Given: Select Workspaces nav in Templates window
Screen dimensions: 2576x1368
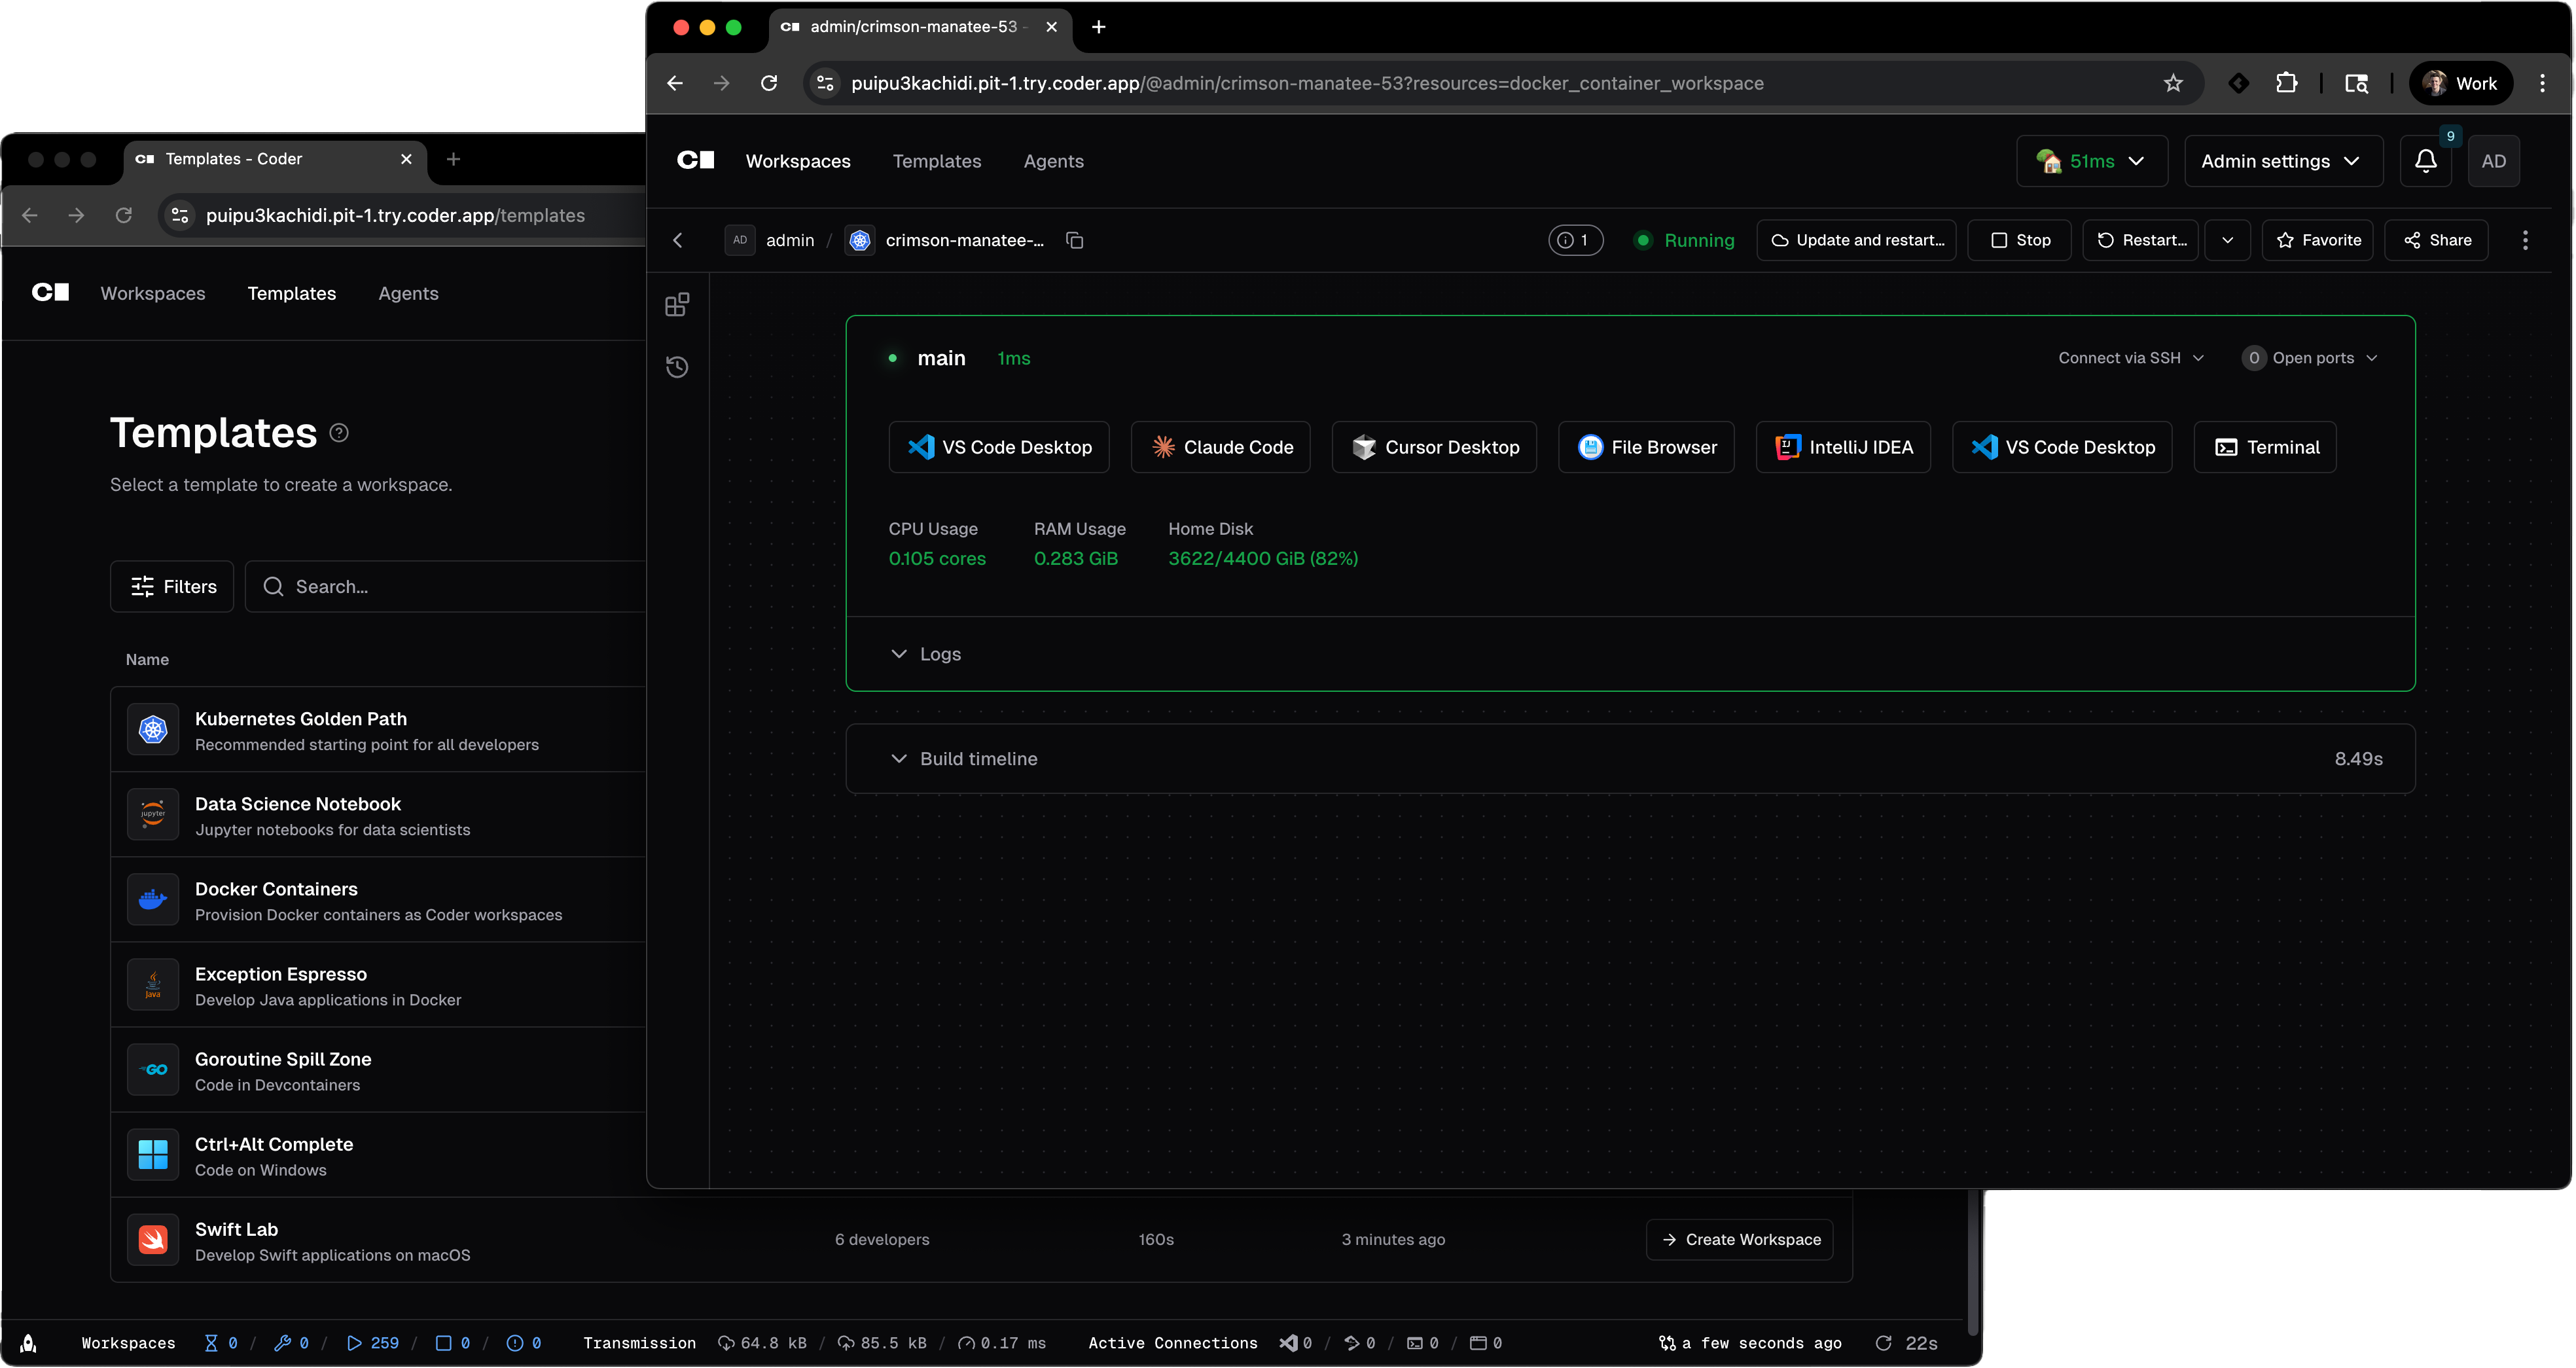Looking at the screenshot, I should (x=153, y=293).
